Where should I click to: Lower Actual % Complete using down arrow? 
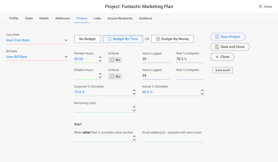pyautogui.click(x=202, y=94)
